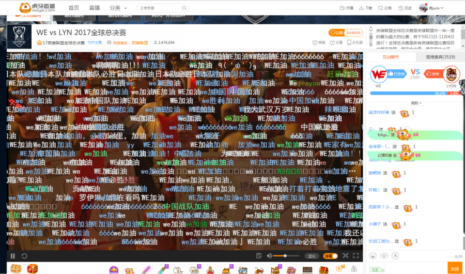Image resolution: width=465 pixels, height=274 pixels.
Task: Select the pink magic wand gift
Action: point(146,269)
